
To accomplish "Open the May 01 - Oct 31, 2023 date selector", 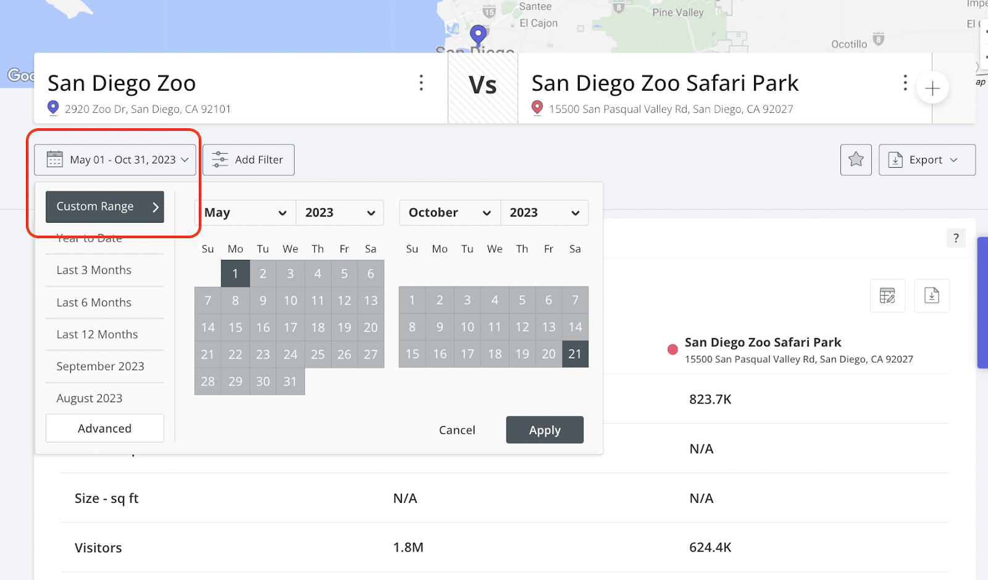I will click(115, 160).
